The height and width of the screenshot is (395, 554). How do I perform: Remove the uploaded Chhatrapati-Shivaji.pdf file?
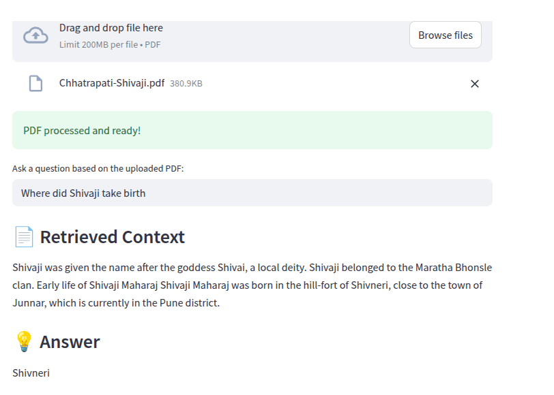point(474,84)
